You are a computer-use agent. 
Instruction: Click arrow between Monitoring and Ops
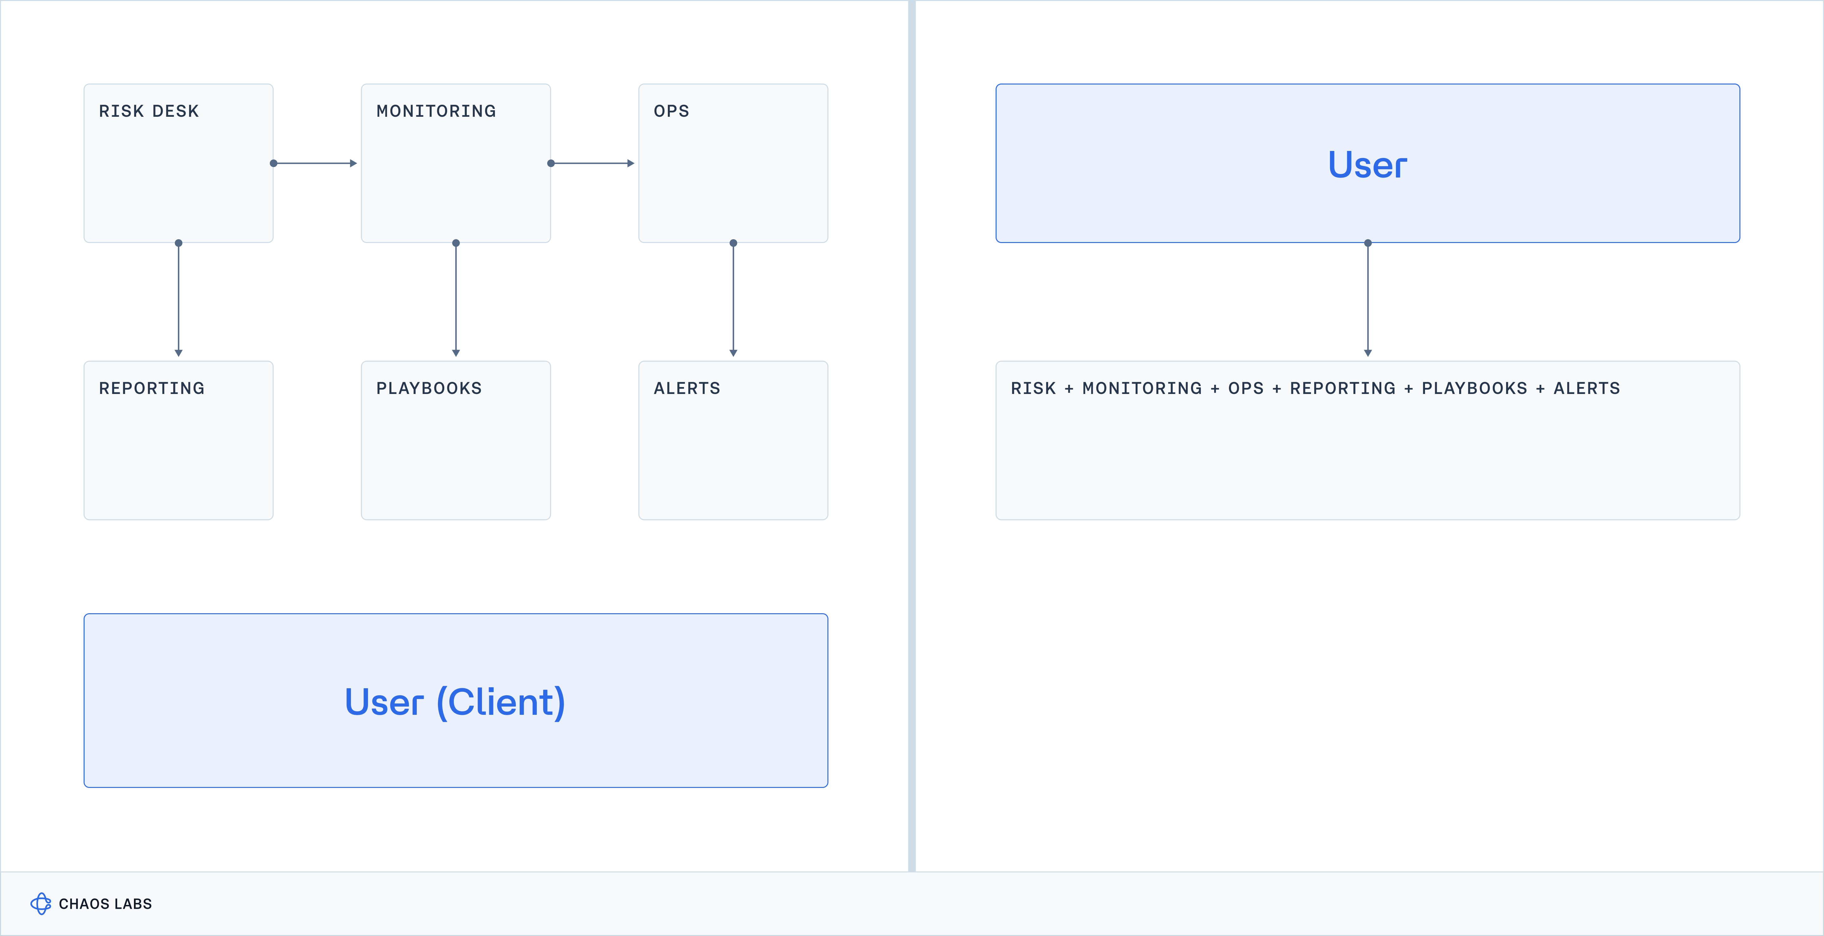(593, 163)
